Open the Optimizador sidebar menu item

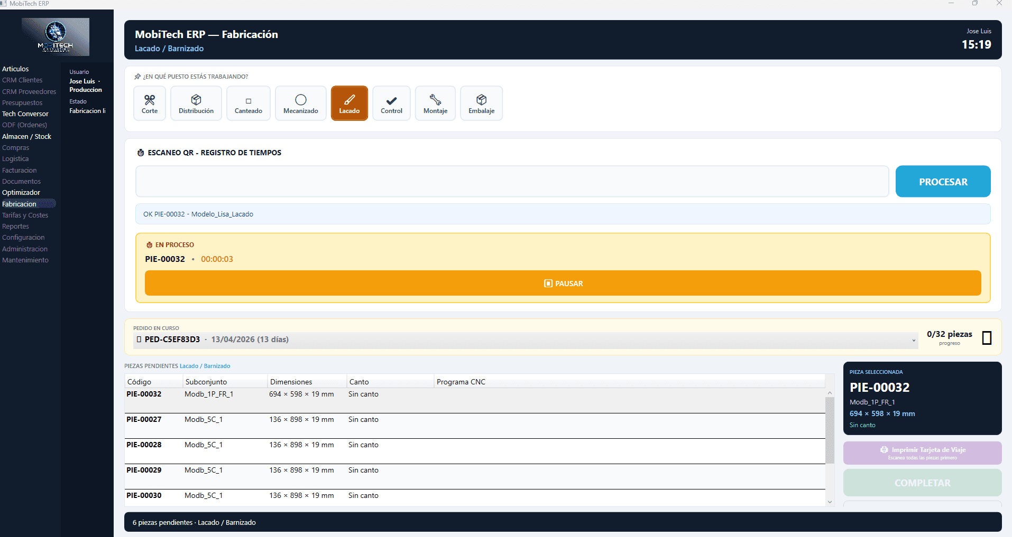21,193
